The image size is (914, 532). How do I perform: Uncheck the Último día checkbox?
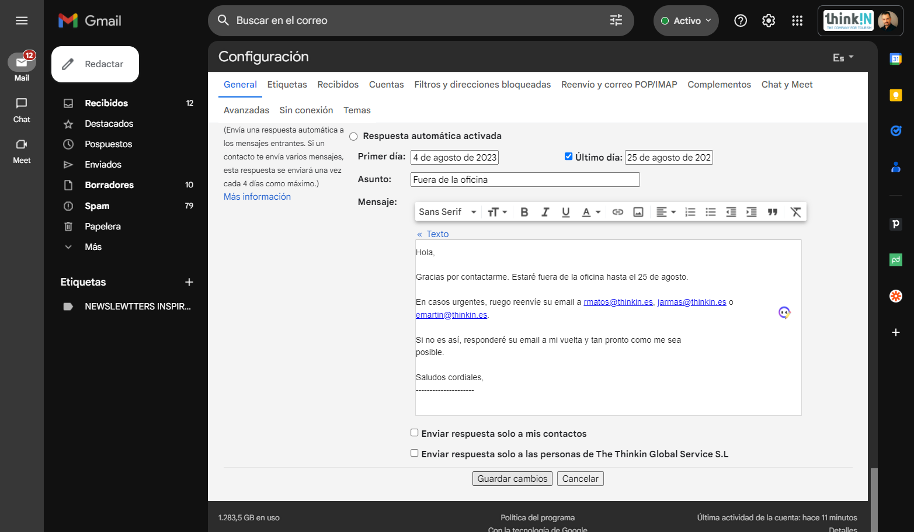[568, 156]
